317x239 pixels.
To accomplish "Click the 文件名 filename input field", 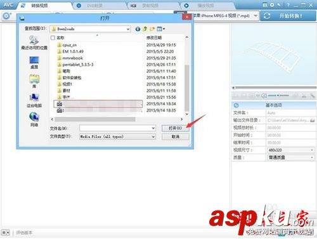I will (115, 128).
